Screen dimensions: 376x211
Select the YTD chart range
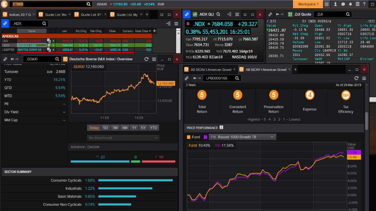[x=153, y=128]
